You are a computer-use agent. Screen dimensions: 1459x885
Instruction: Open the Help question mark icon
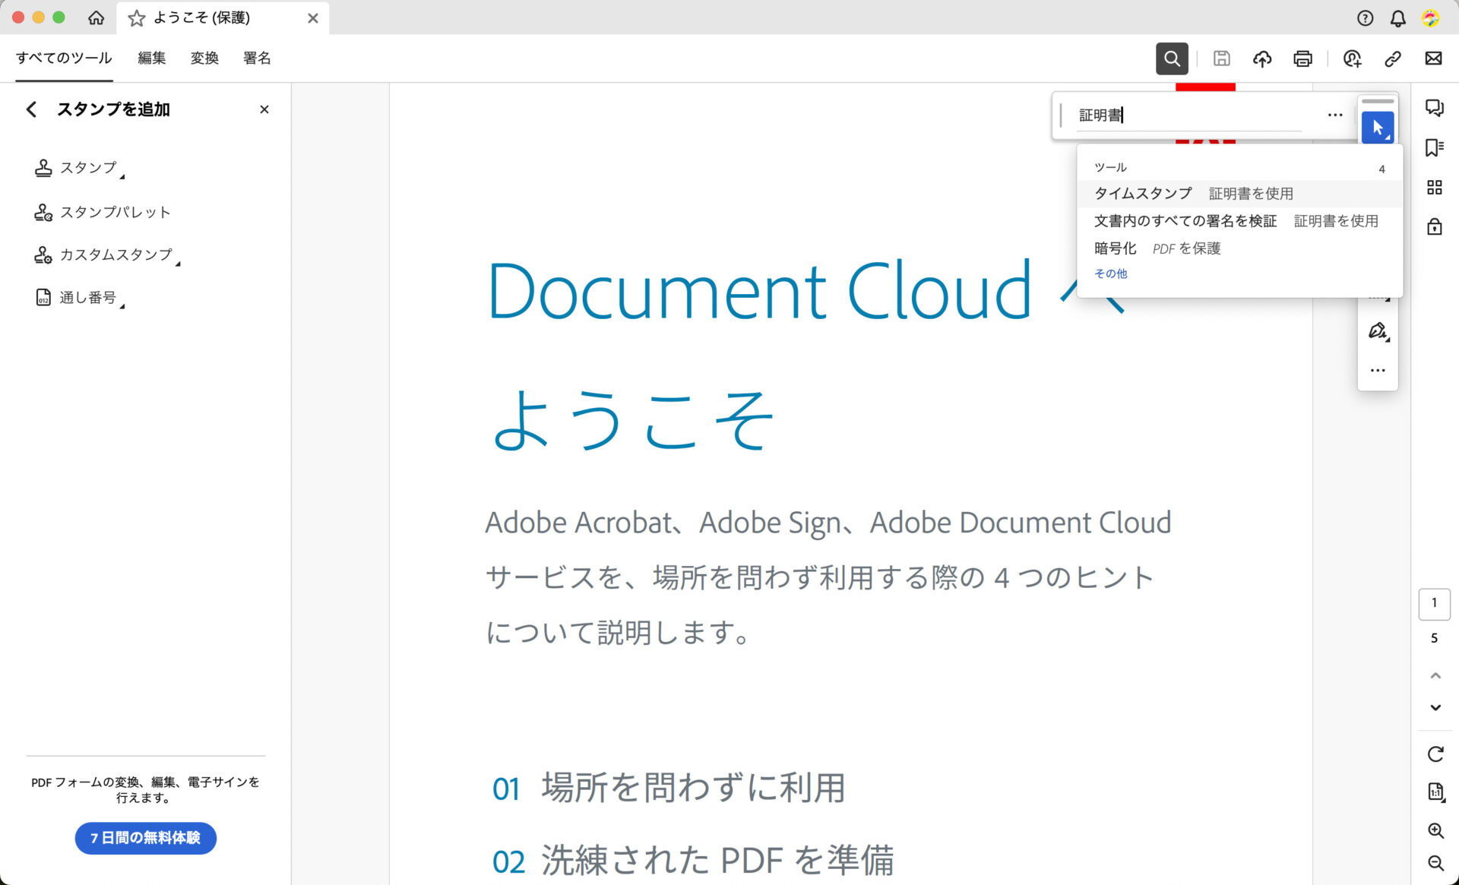[x=1365, y=18]
